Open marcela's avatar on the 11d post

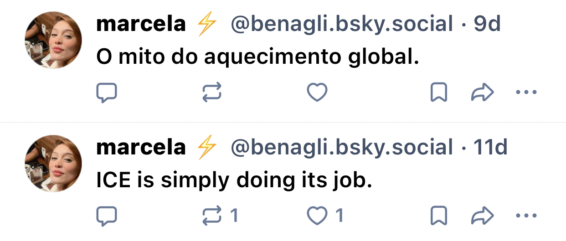[53, 163]
